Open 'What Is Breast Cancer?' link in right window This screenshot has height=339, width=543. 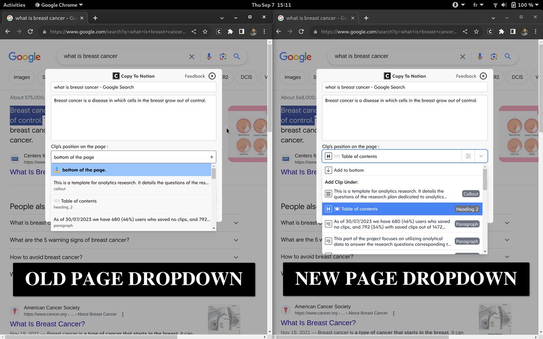[x=318, y=323]
